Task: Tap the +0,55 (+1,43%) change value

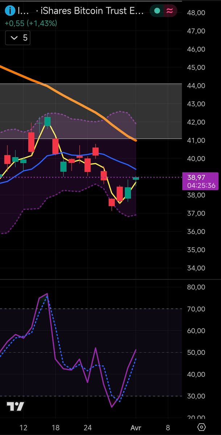Action: [31, 23]
